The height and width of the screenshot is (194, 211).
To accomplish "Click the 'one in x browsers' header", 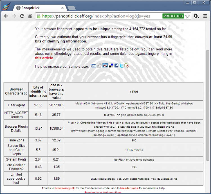I will click(x=56, y=91).
